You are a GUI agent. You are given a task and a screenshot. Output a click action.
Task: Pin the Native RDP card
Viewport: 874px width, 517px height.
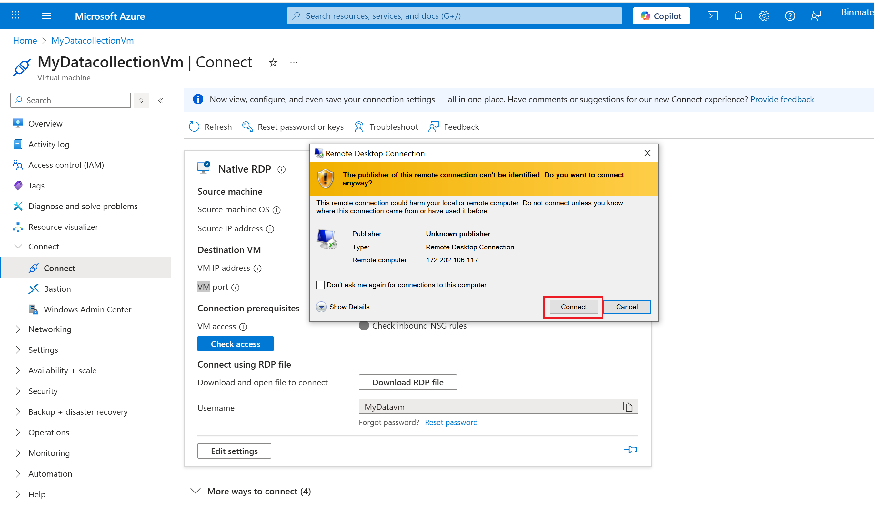(x=631, y=450)
